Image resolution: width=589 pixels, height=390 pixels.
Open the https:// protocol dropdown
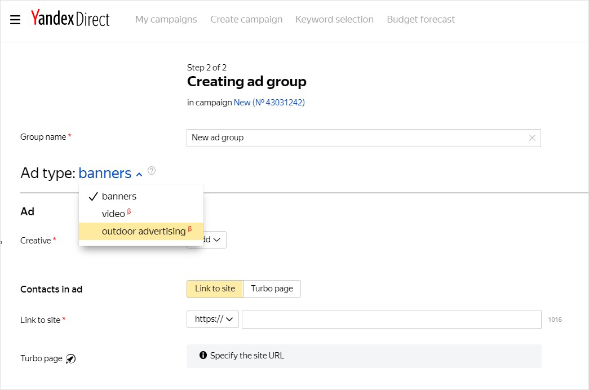212,319
